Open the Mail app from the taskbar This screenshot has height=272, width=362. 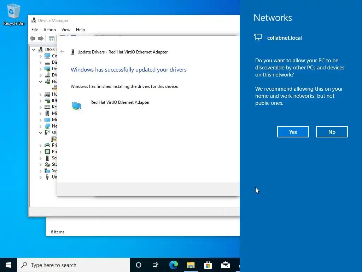coord(225,265)
